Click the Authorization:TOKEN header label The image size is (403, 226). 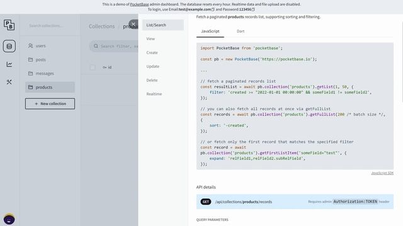355,202
